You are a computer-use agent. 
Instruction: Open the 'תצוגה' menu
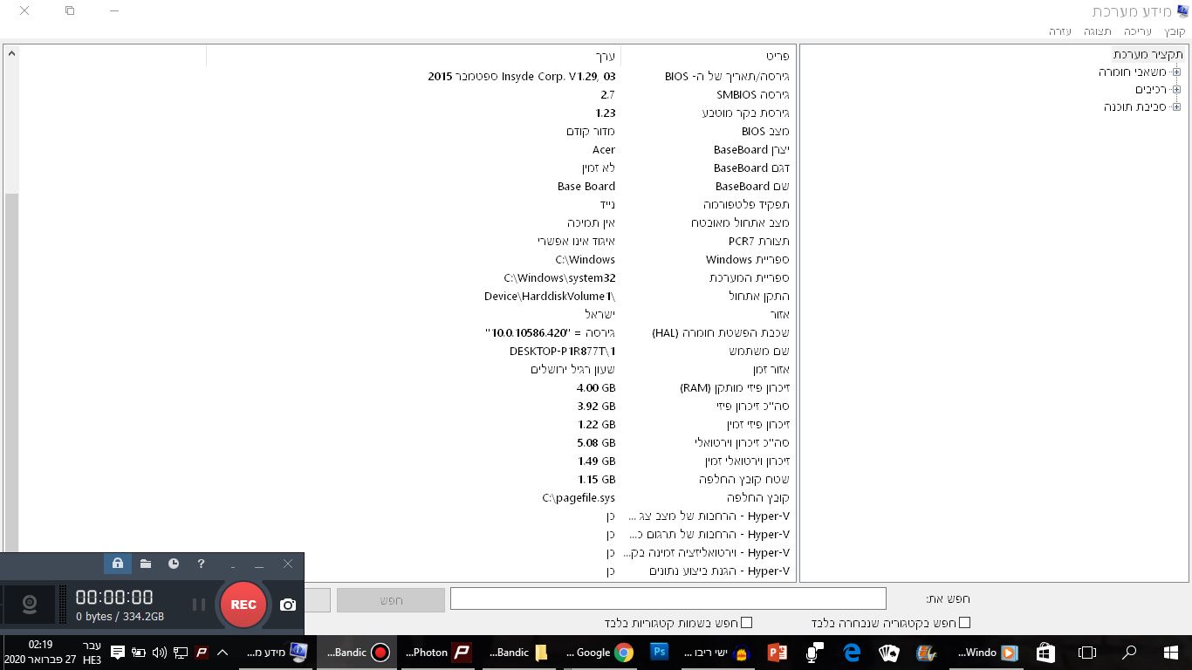(1098, 31)
